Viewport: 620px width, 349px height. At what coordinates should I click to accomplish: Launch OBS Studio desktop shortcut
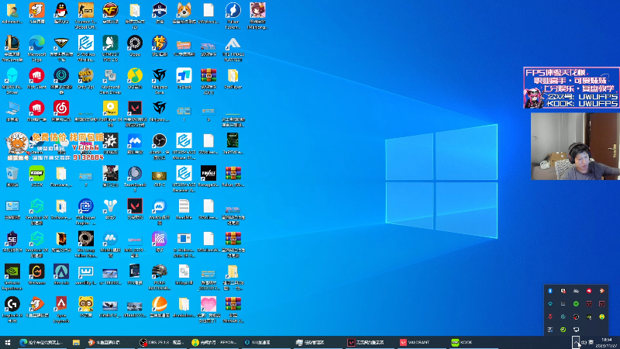(x=160, y=146)
